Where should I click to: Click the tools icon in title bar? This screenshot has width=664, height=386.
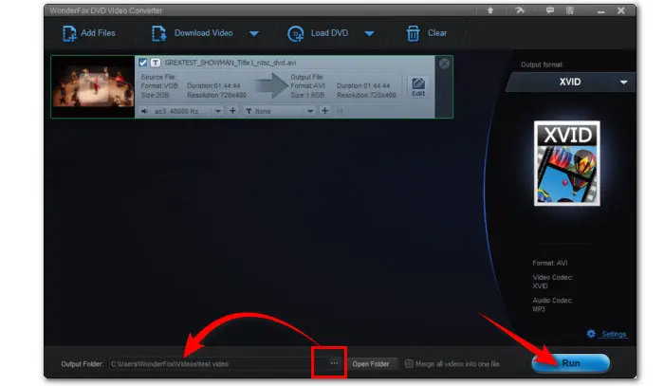520,10
